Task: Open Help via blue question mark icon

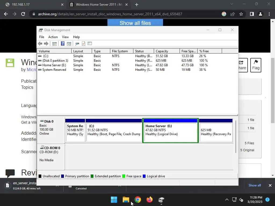Action: pos(63,44)
